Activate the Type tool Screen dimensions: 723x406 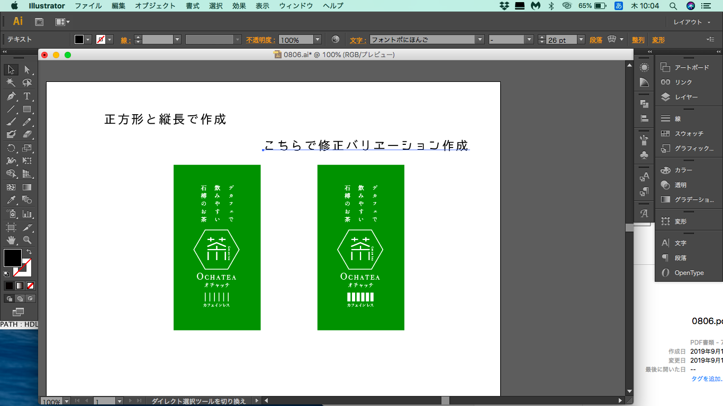(x=27, y=96)
